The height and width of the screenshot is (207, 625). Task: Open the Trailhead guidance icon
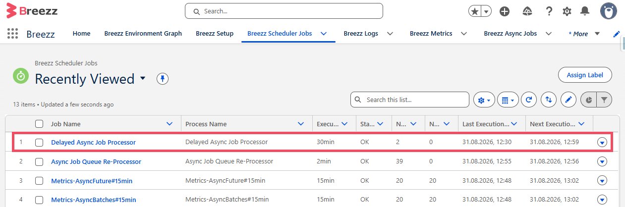pos(528,11)
